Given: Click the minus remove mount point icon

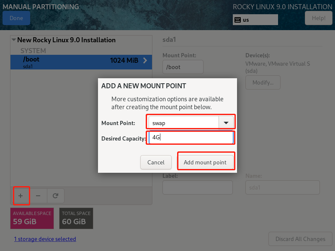Looking at the screenshot, I should coord(38,195).
